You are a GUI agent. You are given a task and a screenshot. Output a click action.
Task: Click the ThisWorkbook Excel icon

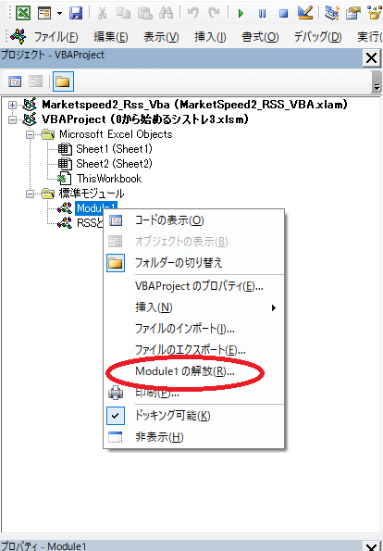tap(64, 179)
